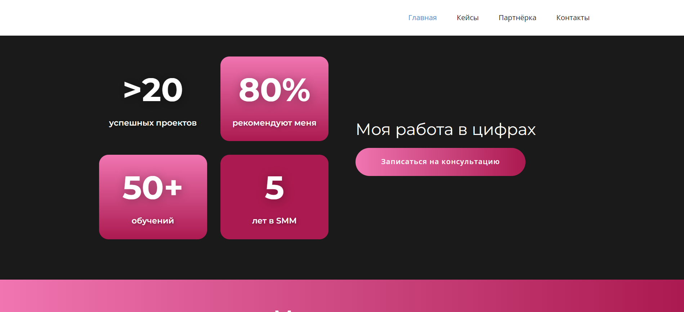684x312 pixels.
Task: Select the big 5 number
Action: tap(274, 187)
